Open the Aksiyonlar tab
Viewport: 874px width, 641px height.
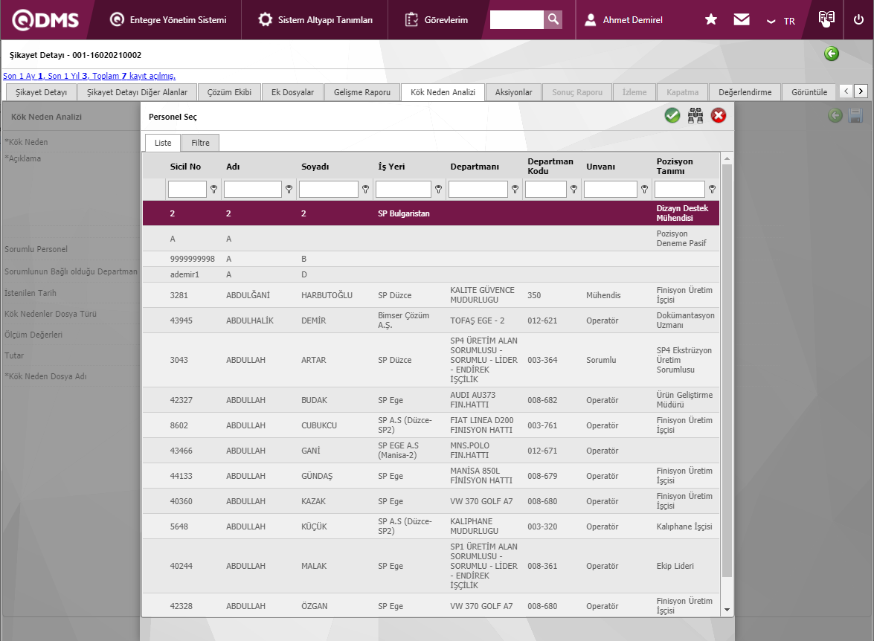(513, 92)
